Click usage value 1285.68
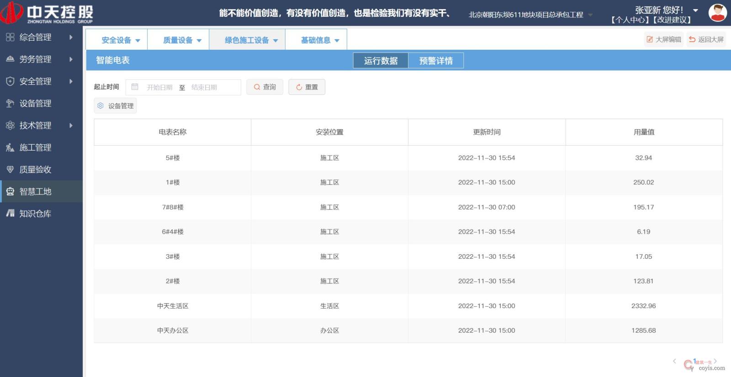 643,330
